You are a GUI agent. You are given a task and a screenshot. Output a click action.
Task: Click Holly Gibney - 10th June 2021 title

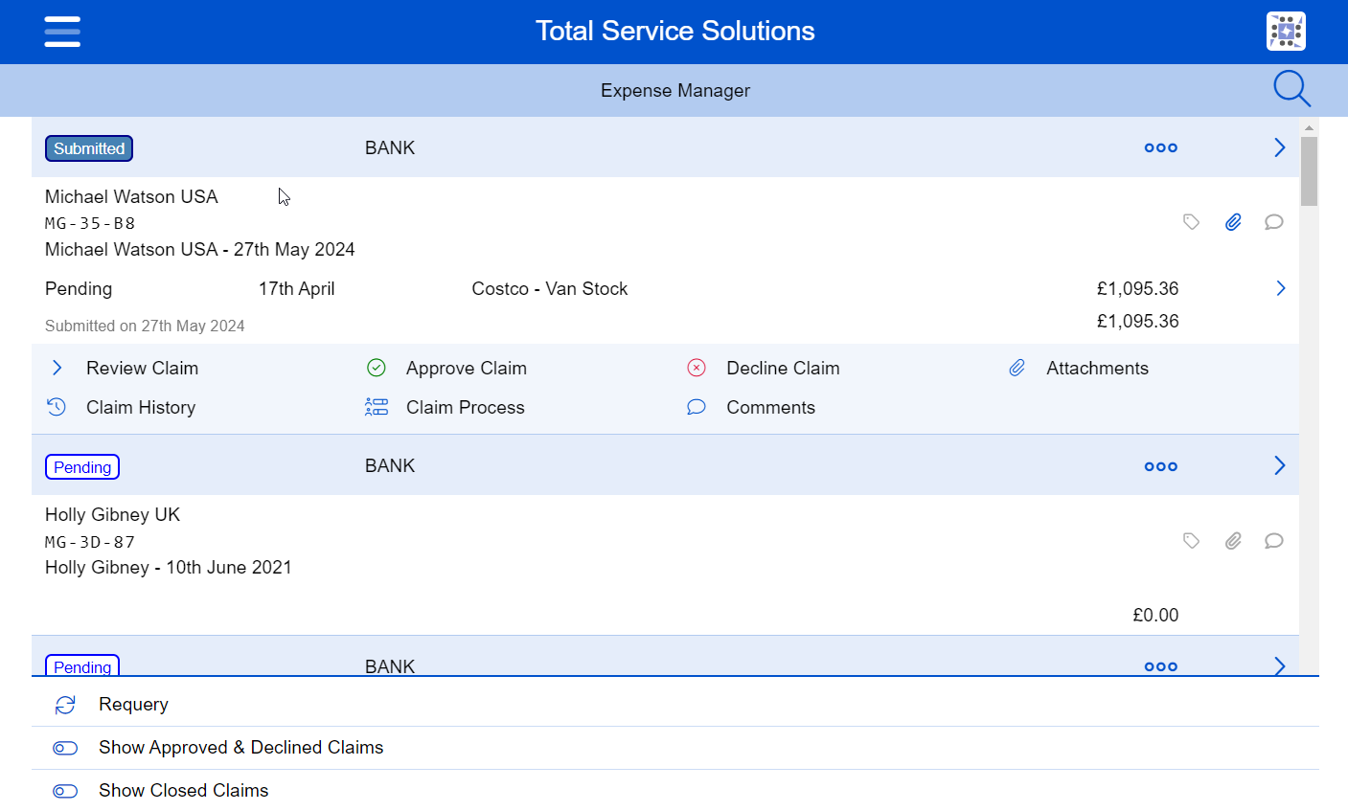[169, 567]
